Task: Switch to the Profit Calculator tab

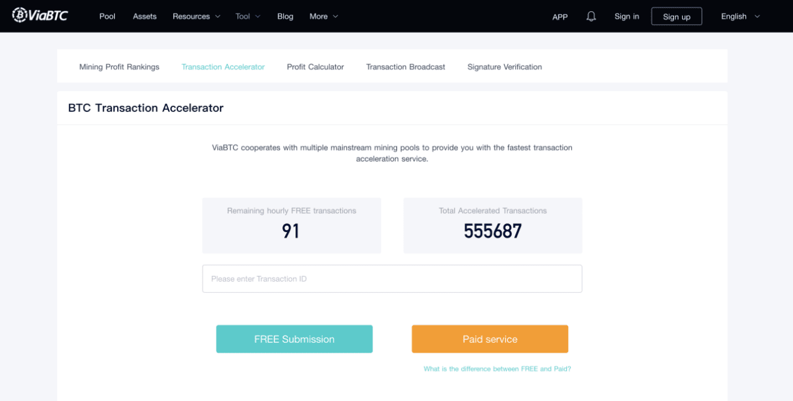Action: click(315, 67)
